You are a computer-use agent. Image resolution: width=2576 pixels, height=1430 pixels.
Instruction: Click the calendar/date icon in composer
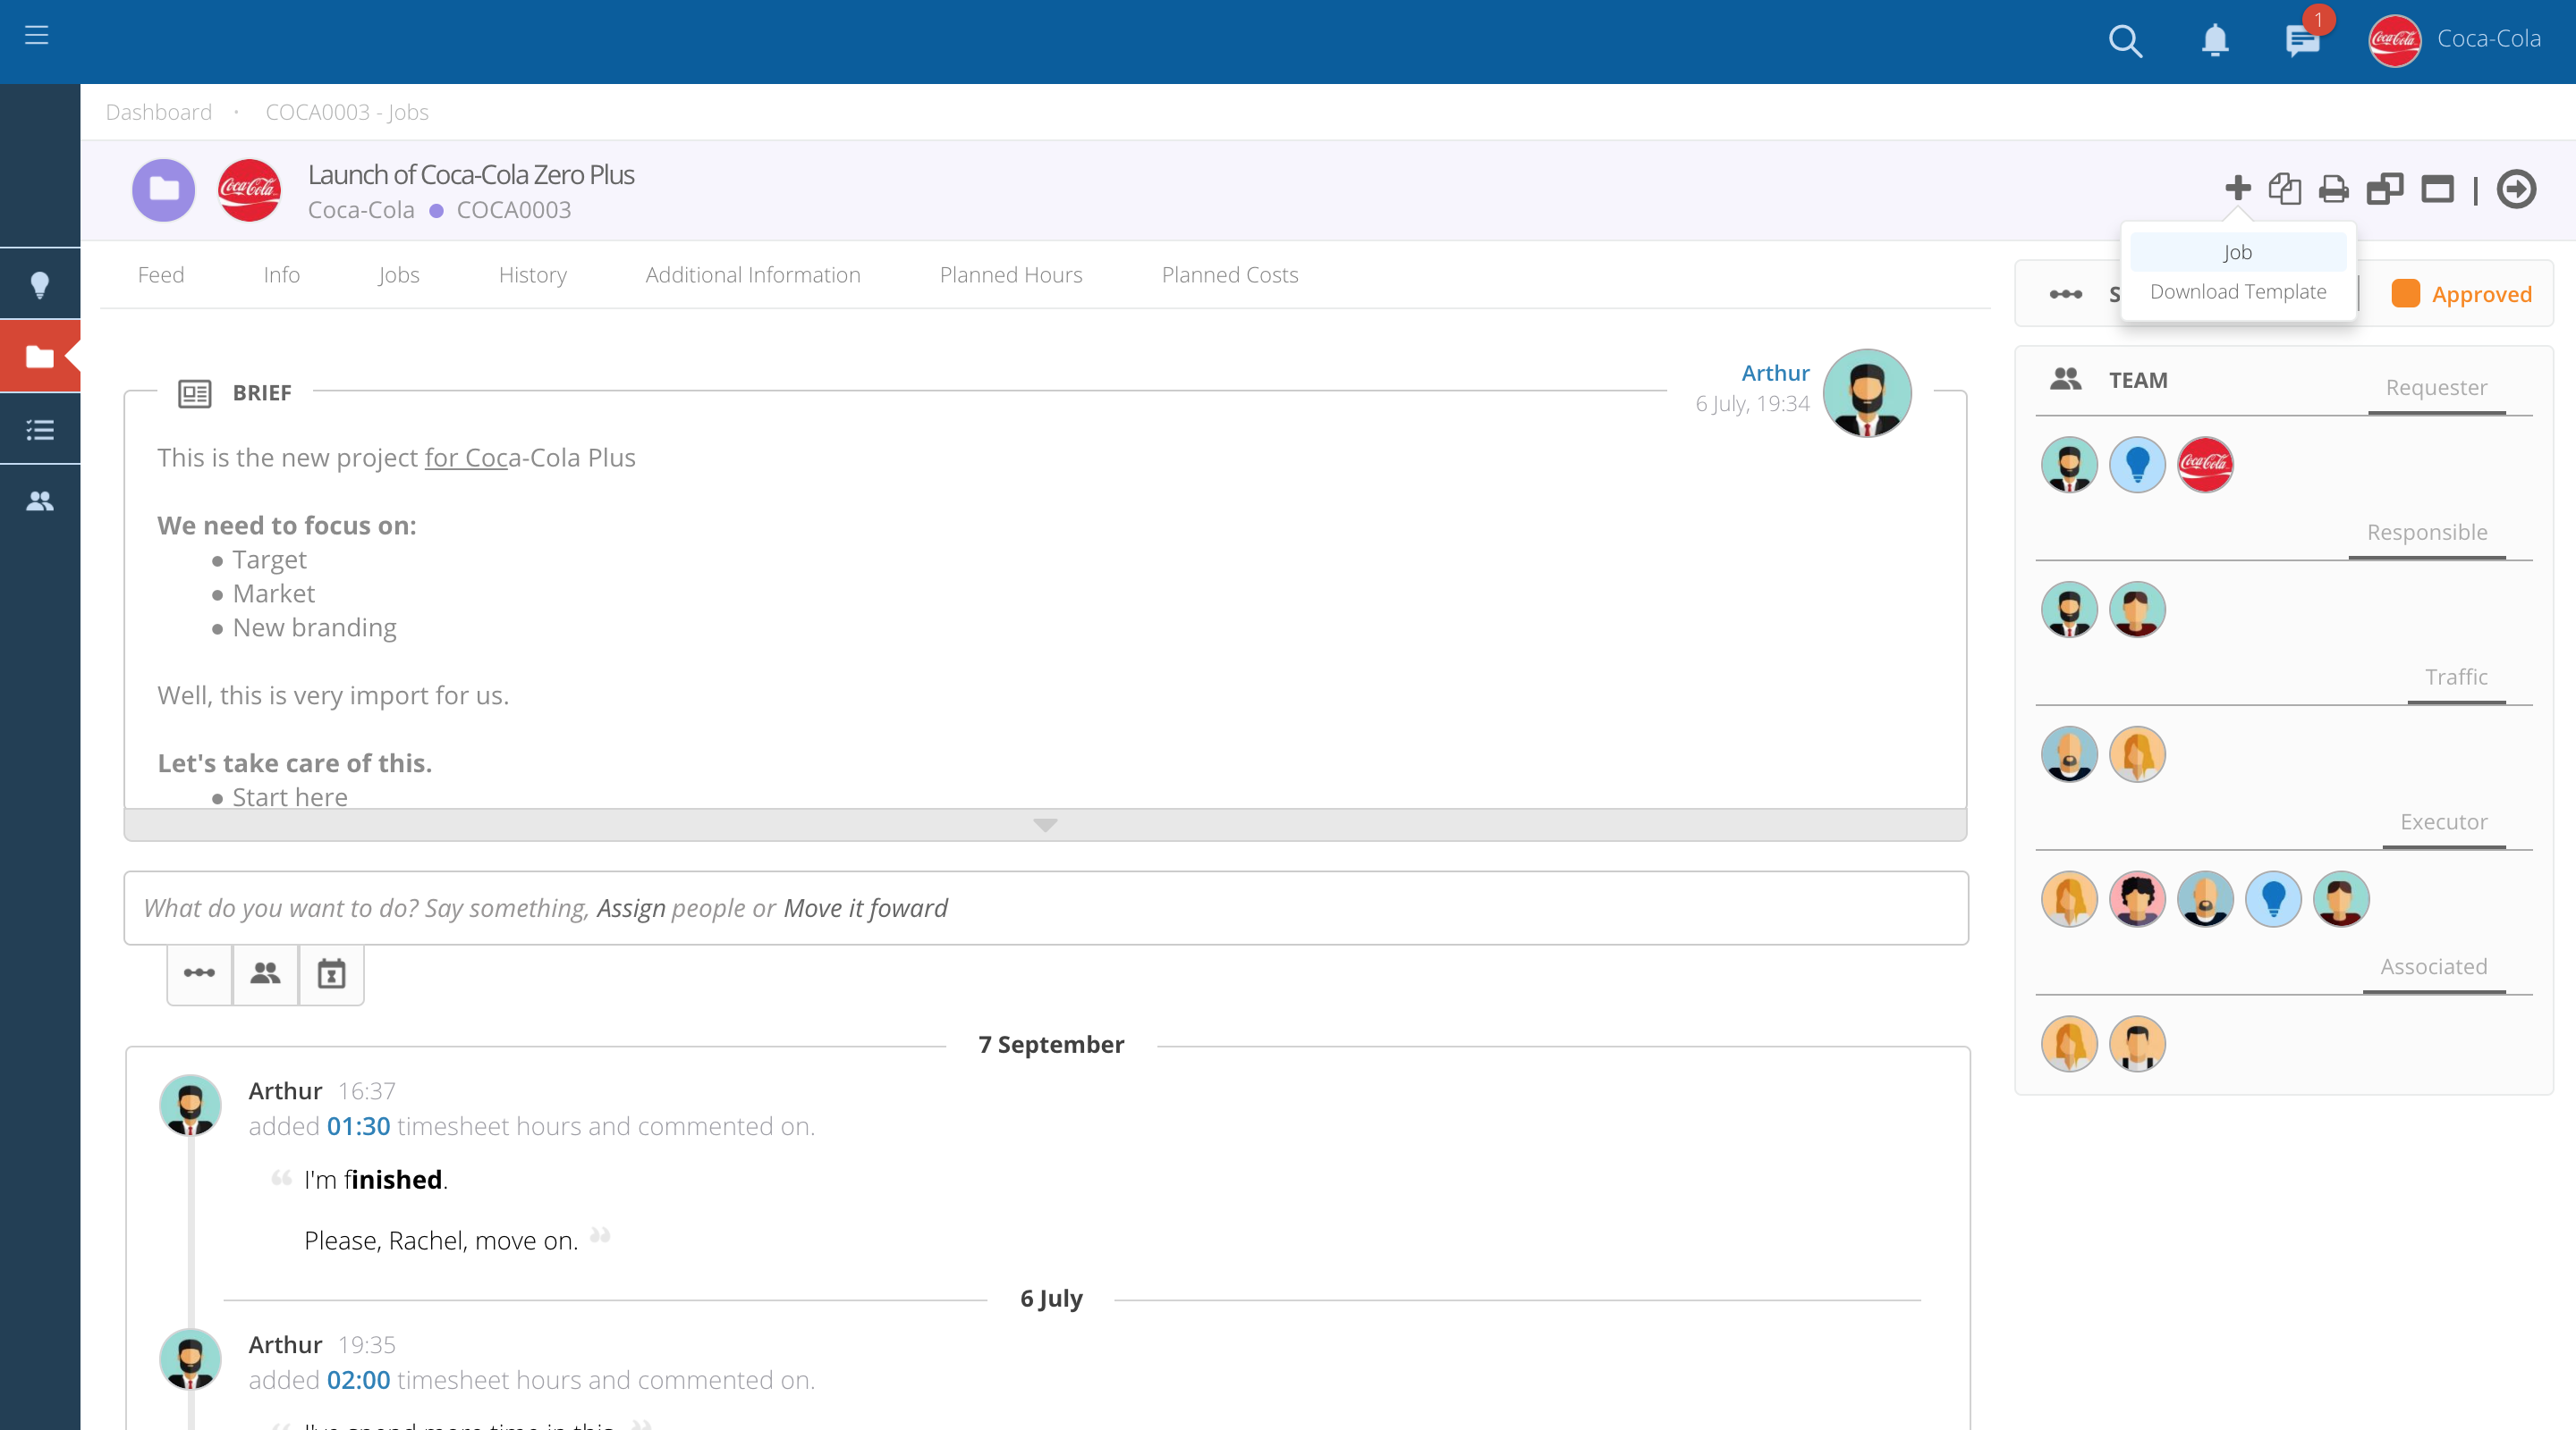click(x=329, y=972)
